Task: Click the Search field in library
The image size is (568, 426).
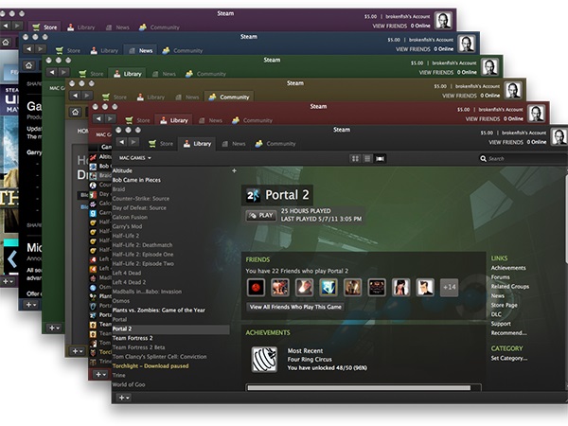Action: (523, 159)
